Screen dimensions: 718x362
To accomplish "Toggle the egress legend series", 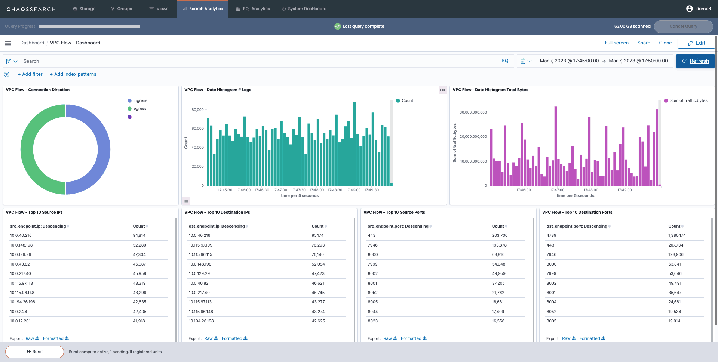I will pyautogui.click(x=137, y=109).
